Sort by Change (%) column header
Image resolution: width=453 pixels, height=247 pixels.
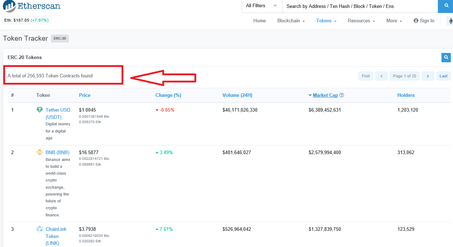pos(168,95)
